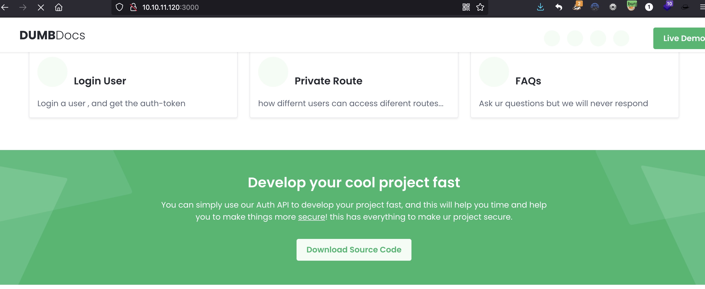Open the gear extension icon
This screenshot has height=289, width=705.
pos(613,7)
